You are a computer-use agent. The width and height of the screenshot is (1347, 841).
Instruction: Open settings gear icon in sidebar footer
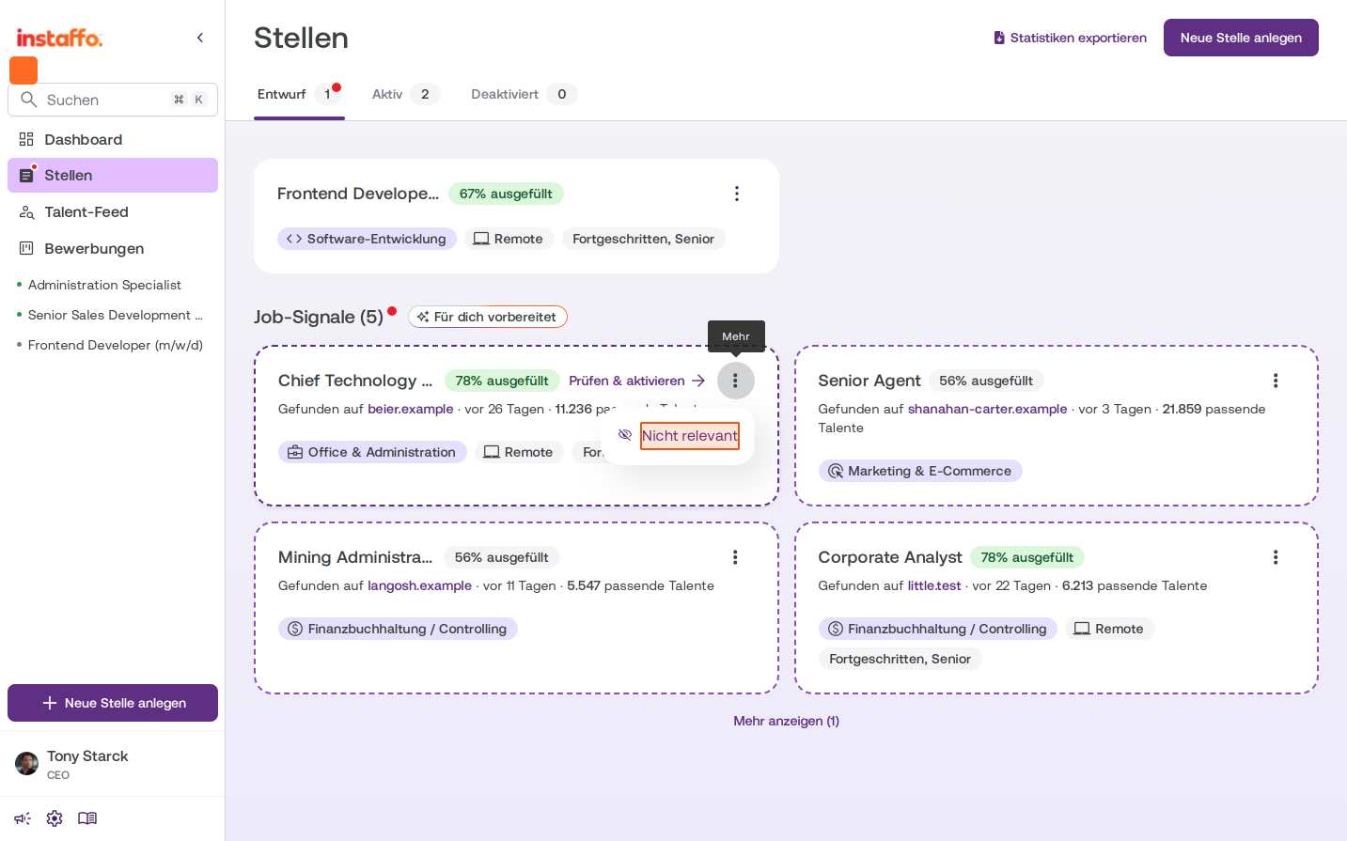[55, 818]
